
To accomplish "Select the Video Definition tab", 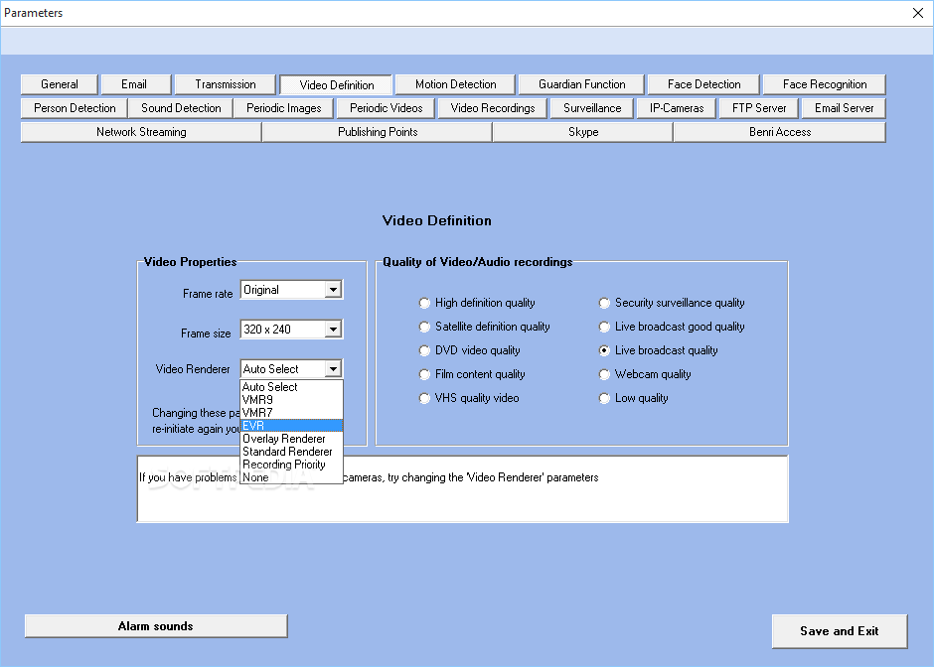I will click(x=337, y=84).
